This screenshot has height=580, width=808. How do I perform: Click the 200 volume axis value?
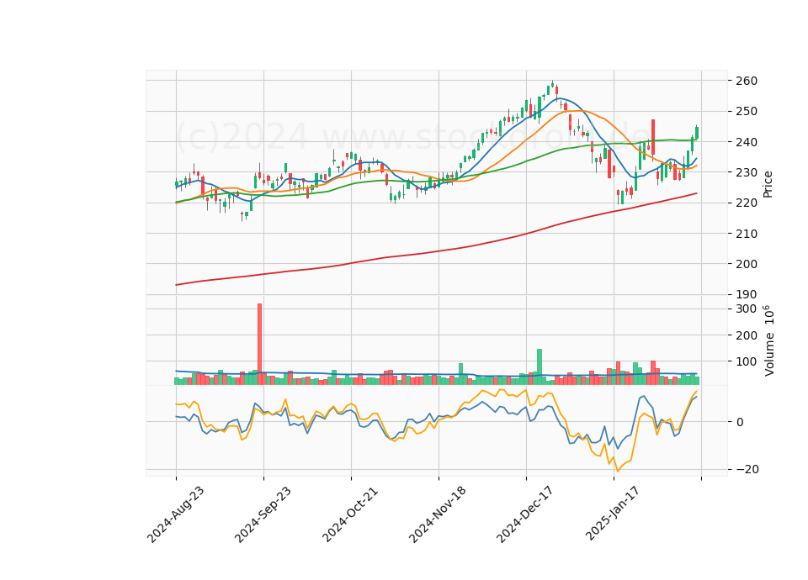pyautogui.click(x=747, y=335)
